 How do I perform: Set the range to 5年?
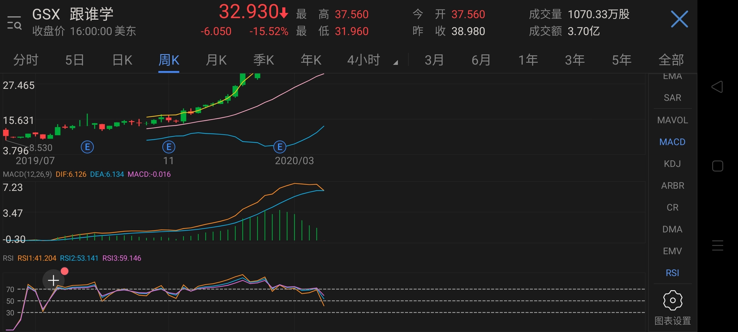pos(621,60)
